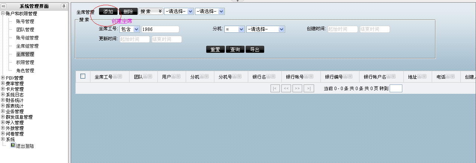
Task: Open the 包含 condition dropdown
Action: click(130, 29)
